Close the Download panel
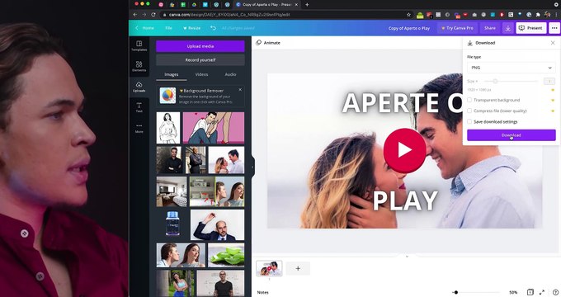The height and width of the screenshot is (297, 561). 553,43
